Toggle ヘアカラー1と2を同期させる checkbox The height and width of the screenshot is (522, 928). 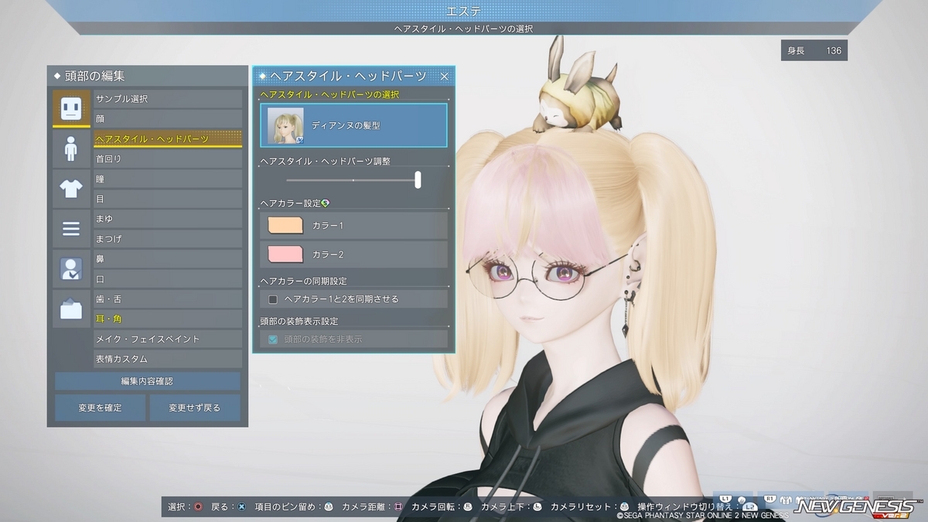272,299
